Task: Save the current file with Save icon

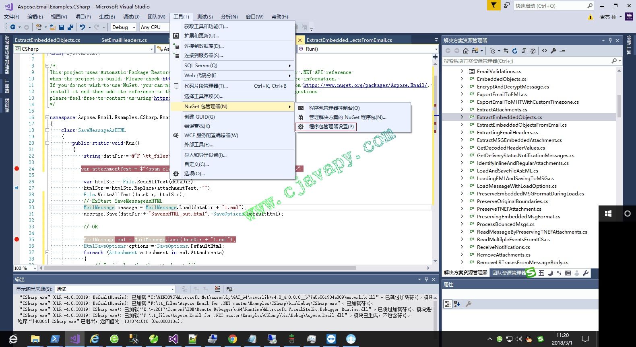Action: coord(62,27)
